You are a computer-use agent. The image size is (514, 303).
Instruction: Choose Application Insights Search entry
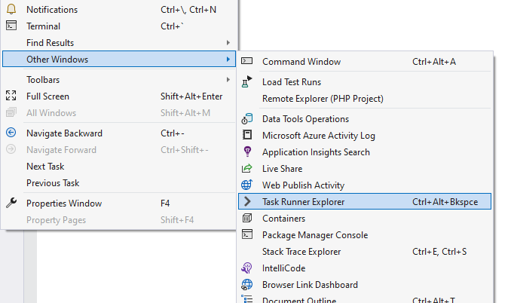click(x=365, y=152)
